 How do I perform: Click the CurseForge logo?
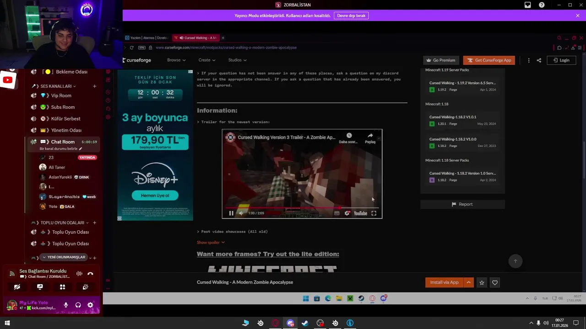pyautogui.click(x=137, y=60)
